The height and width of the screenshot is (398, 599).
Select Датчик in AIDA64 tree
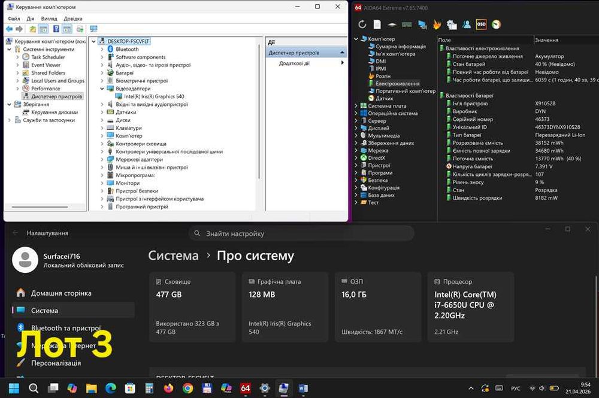coord(385,98)
